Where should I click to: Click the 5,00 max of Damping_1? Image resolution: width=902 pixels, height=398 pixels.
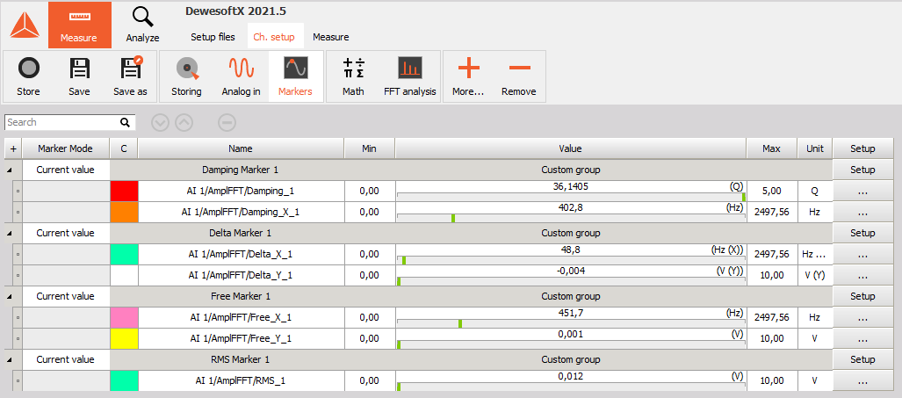click(x=771, y=191)
